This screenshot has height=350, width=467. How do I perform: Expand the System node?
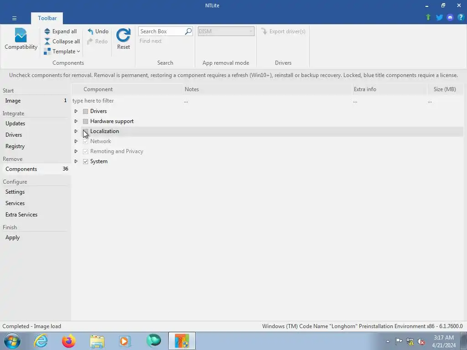click(x=76, y=161)
